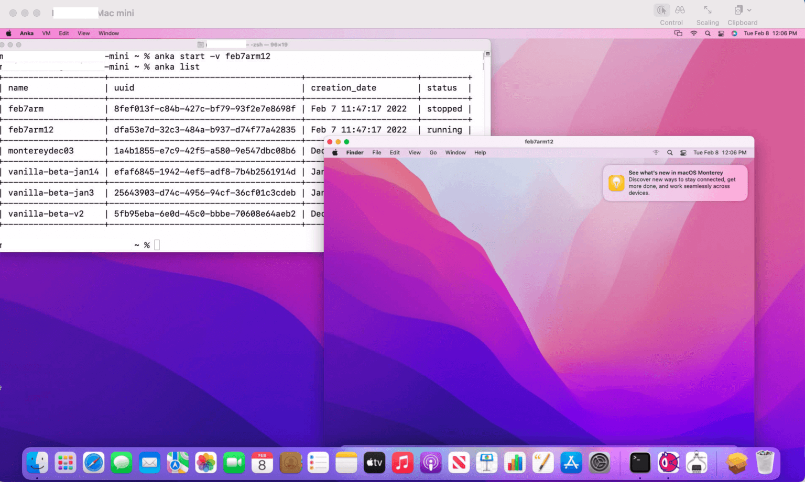The height and width of the screenshot is (482, 805).
Task: Open System Preferences in the Dock
Action: tap(599, 463)
